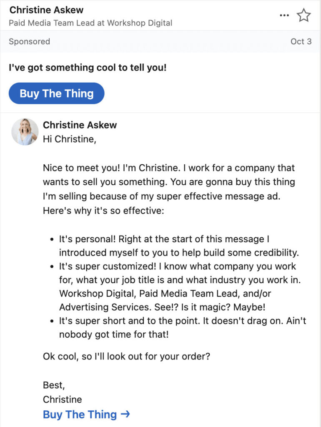Viewport: 321px width, 427px height.
Task: Click the "Hi Christine," greeting line
Action: [x=69, y=139]
